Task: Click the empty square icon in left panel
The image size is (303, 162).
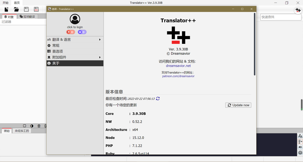Action: click(25, 126)
